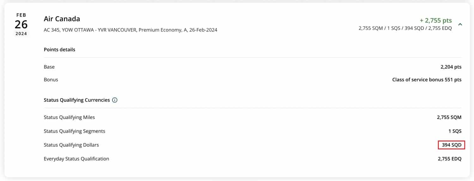Click the Air Canada transaction title
Screen dimensions: 474x181
pos(62,19)
